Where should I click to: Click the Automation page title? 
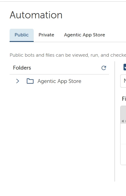click(x=36, y=15)
